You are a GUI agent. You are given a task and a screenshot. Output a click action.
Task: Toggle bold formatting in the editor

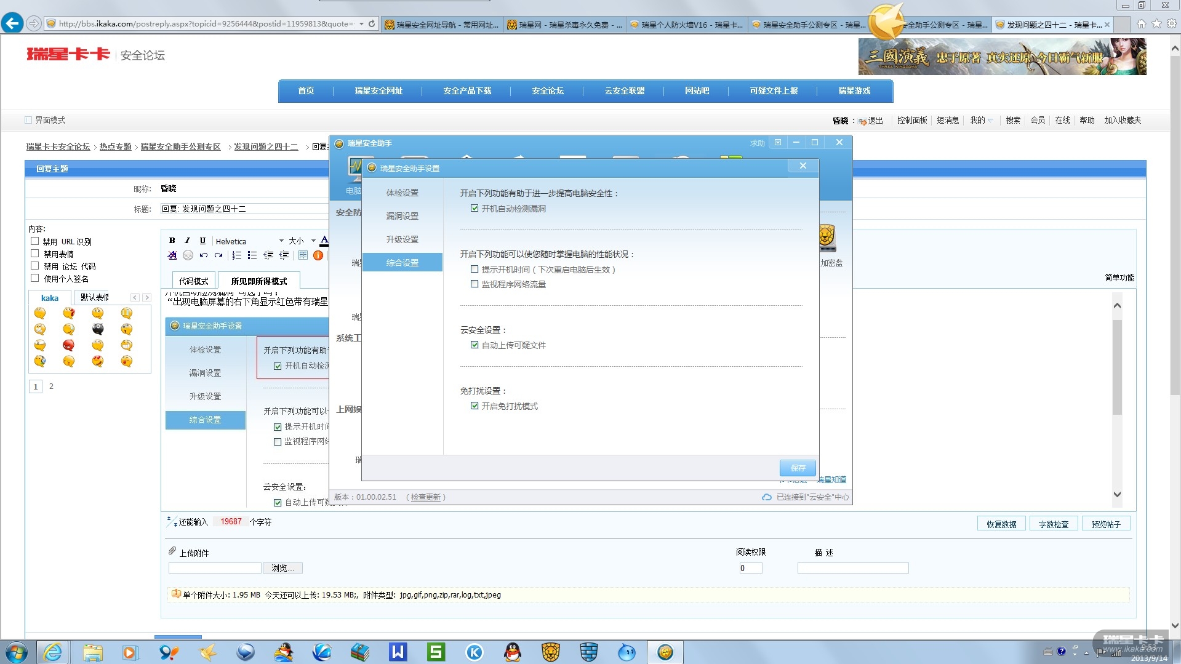[x=172, y=241]
